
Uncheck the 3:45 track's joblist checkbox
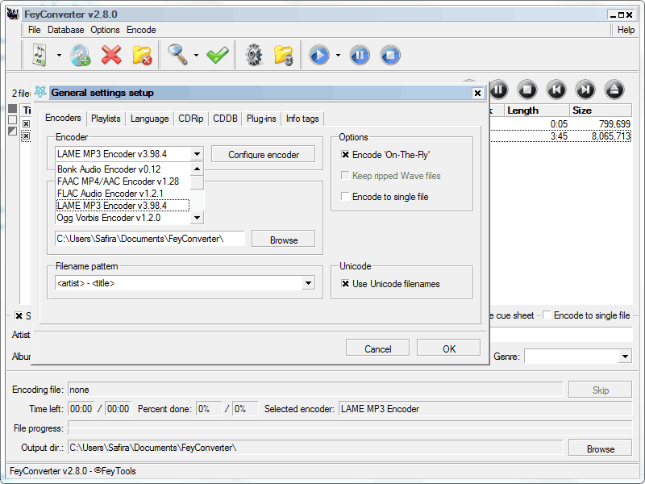[26, 136]
